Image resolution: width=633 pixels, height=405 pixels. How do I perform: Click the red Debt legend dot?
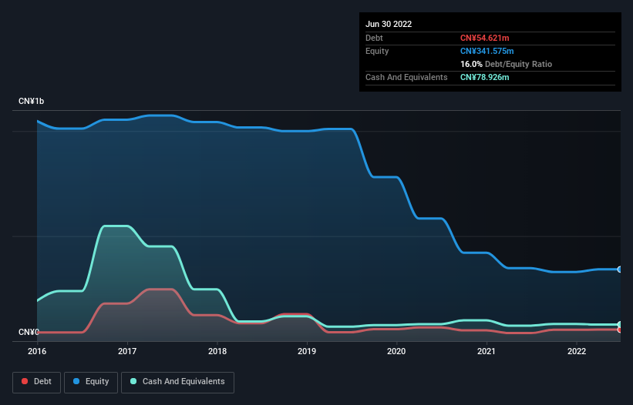point(25,381)
